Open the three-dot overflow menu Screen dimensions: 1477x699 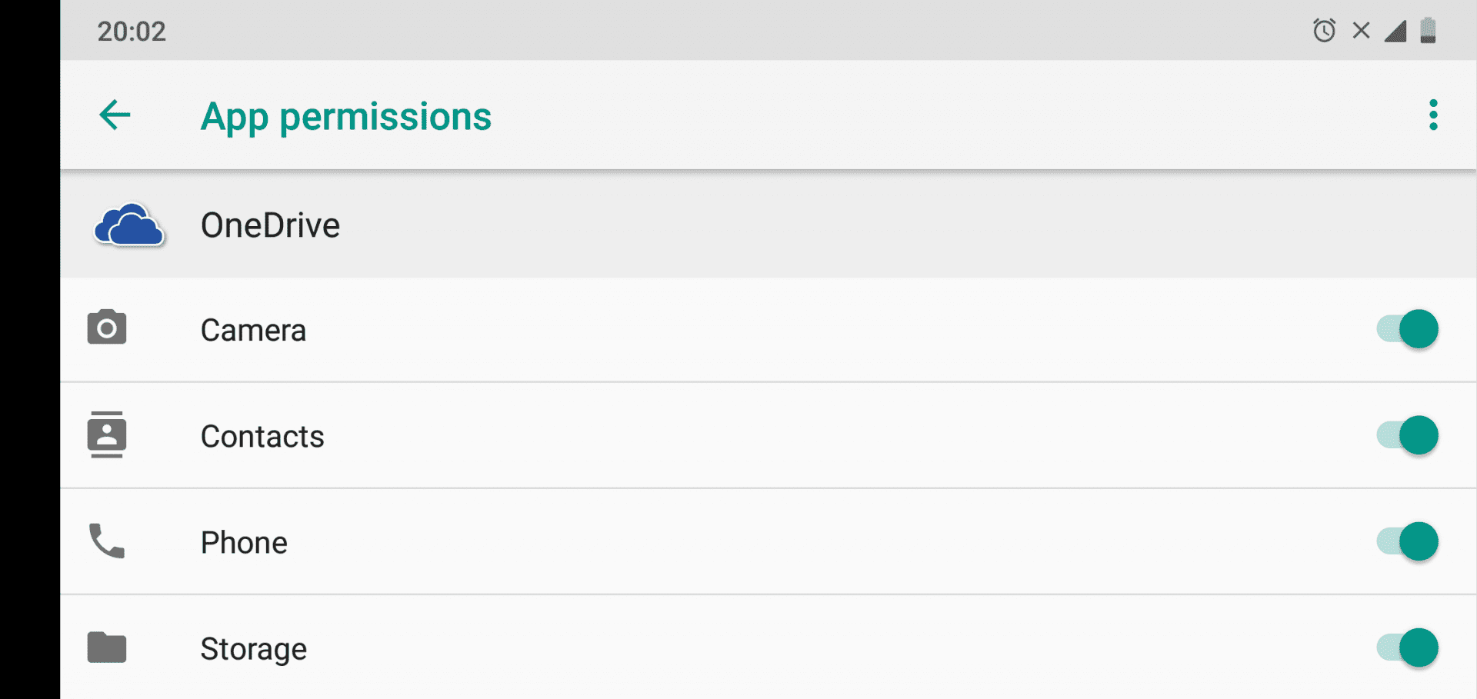[1432, 115]
